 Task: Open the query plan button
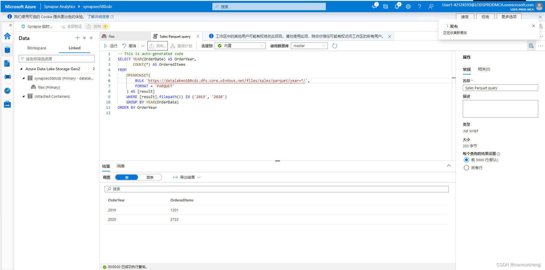click(181, 46)
